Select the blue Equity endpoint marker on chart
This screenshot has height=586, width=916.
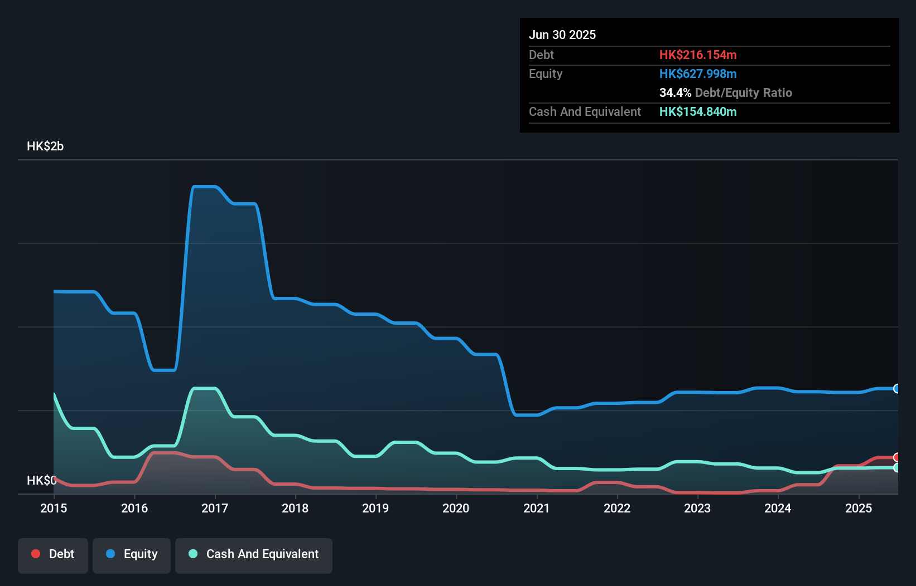coord(896,389)
